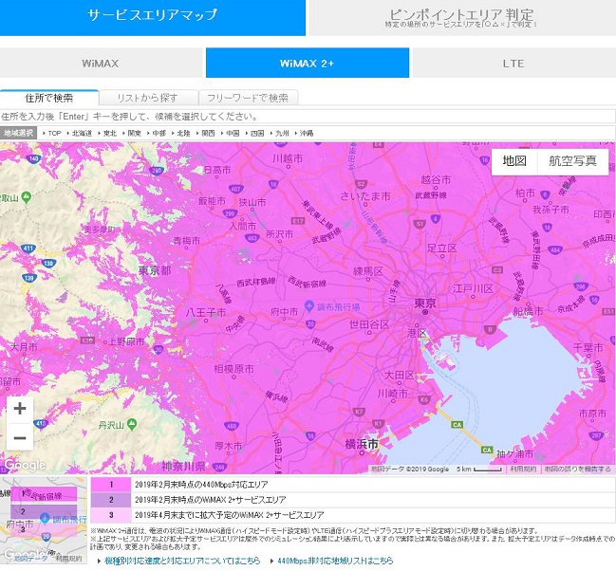Click legend swatch 2 for WiMAX 2+ area
The image size is (616, 571).
[111, 500]
